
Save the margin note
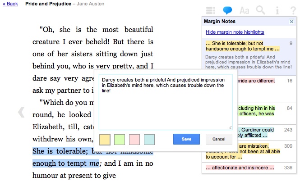pyautogui.click(x=186, y=139)
